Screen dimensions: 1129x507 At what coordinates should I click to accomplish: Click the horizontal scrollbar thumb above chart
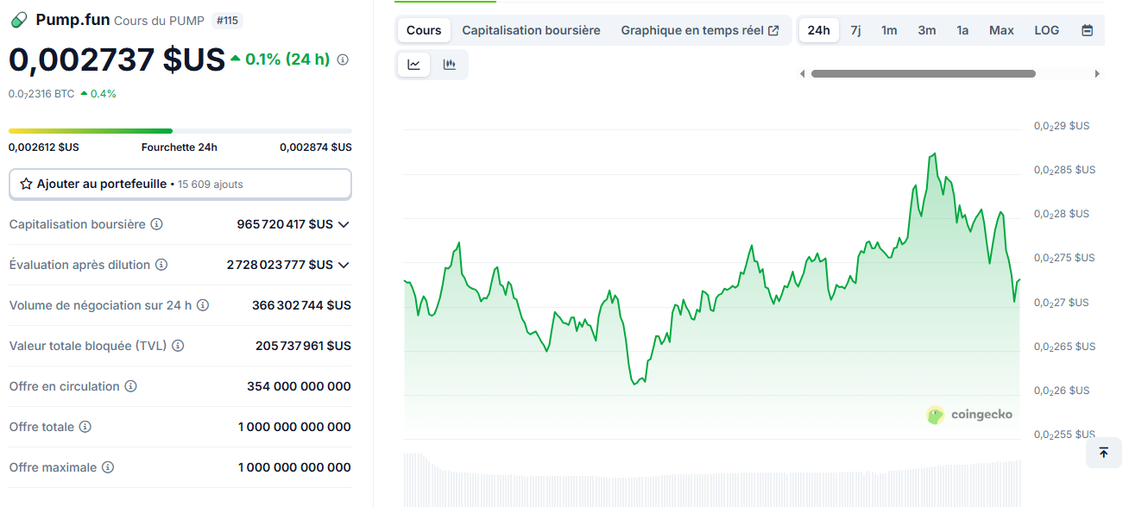924,74
